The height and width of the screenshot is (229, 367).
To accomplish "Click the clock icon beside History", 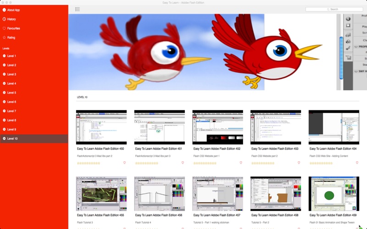I will 4,19.
